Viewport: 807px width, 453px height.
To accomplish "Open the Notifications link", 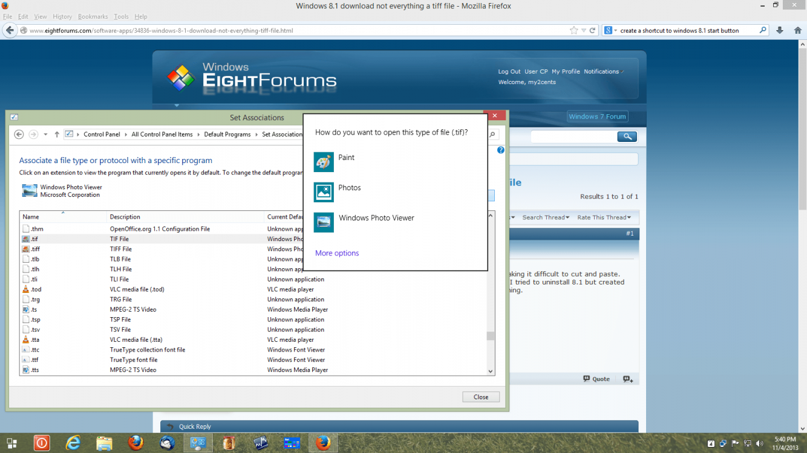I will click(601, 71).
